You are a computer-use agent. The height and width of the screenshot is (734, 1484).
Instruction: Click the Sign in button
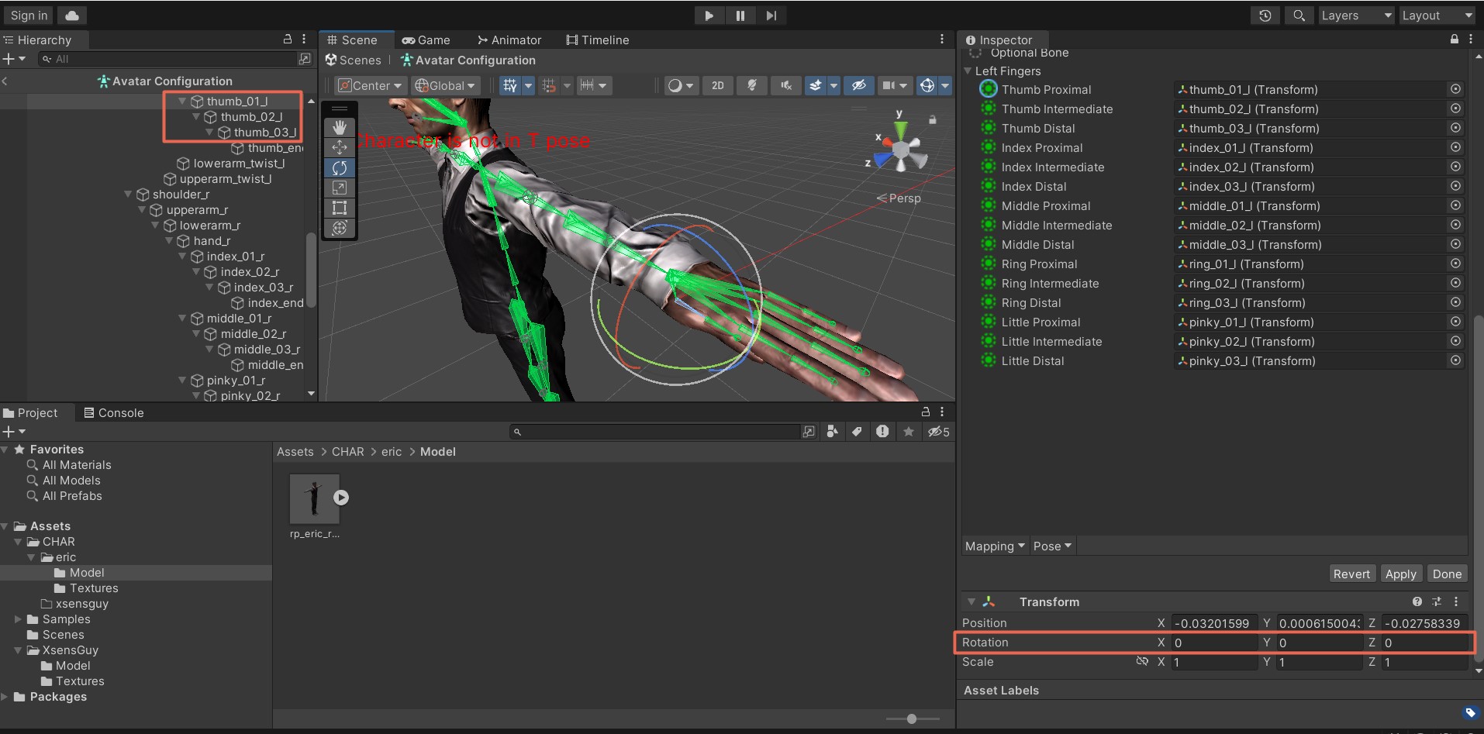click(28, 15)
